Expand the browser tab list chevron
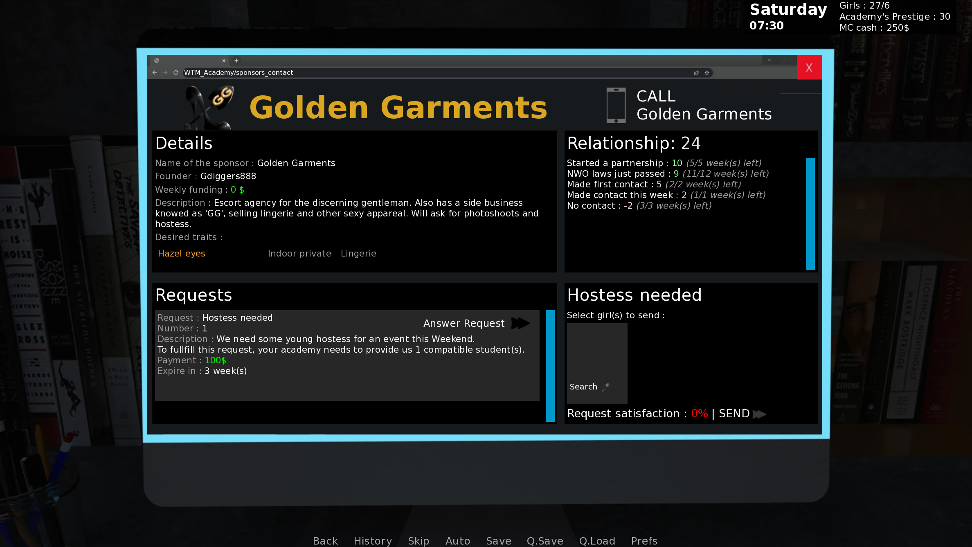 click(x=769, y=60)
